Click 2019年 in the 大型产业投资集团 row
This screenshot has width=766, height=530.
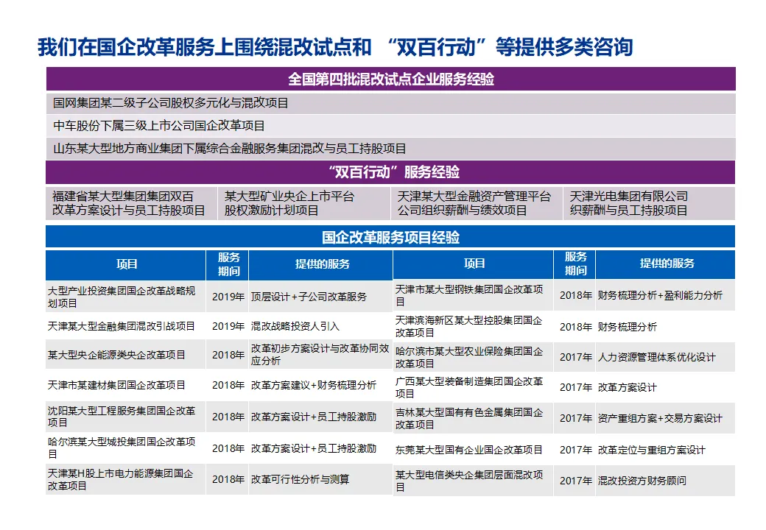[228, 297]
